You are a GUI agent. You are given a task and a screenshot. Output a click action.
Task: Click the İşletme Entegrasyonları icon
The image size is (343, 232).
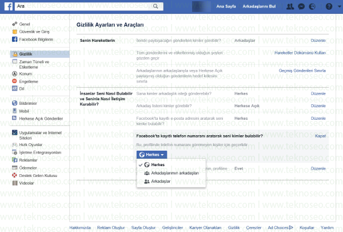pyautogui.click(x=15, y=152)
